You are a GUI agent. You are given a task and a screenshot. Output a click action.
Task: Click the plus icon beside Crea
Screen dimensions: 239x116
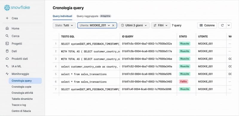click(x=7, y=18)
